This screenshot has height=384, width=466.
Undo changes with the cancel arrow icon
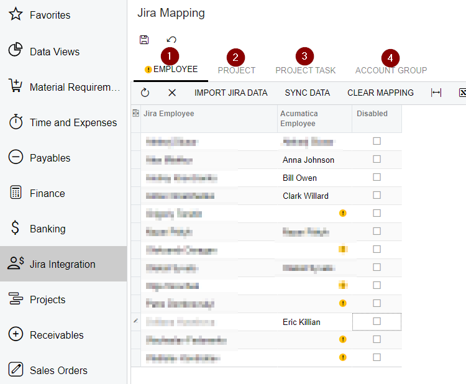171,40
